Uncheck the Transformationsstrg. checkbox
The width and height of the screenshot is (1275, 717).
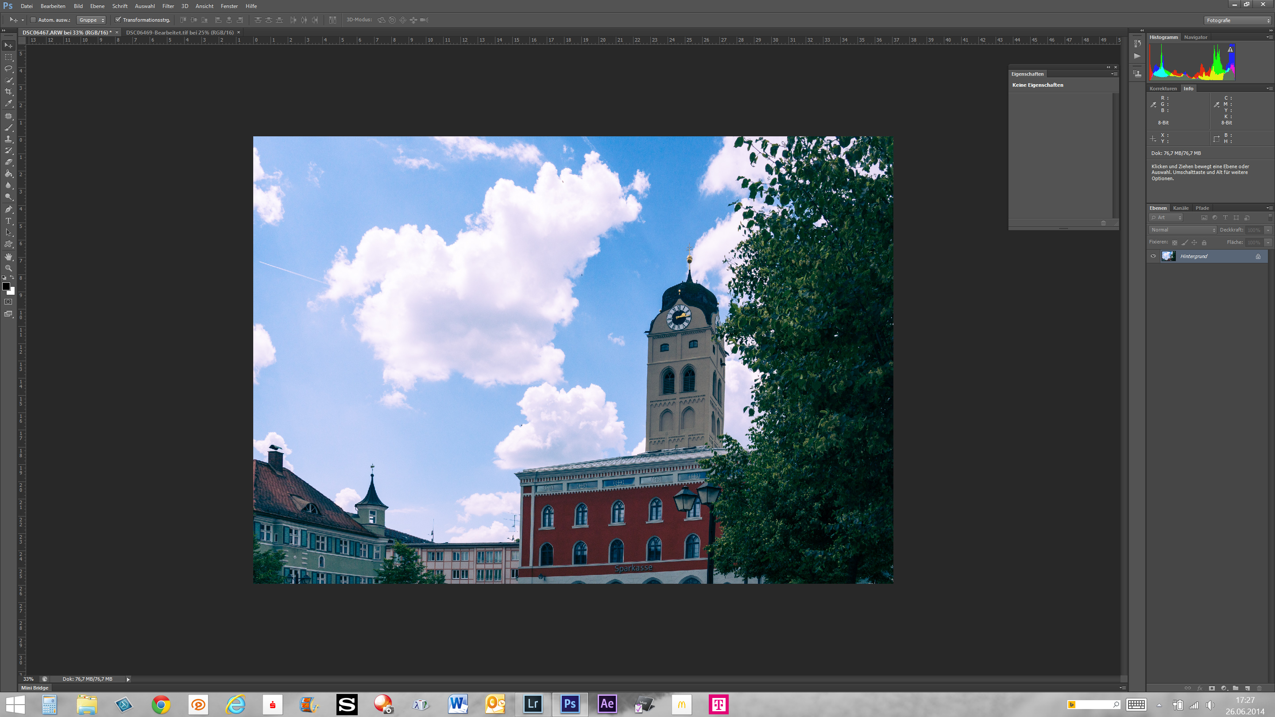[x=118, y=20]
